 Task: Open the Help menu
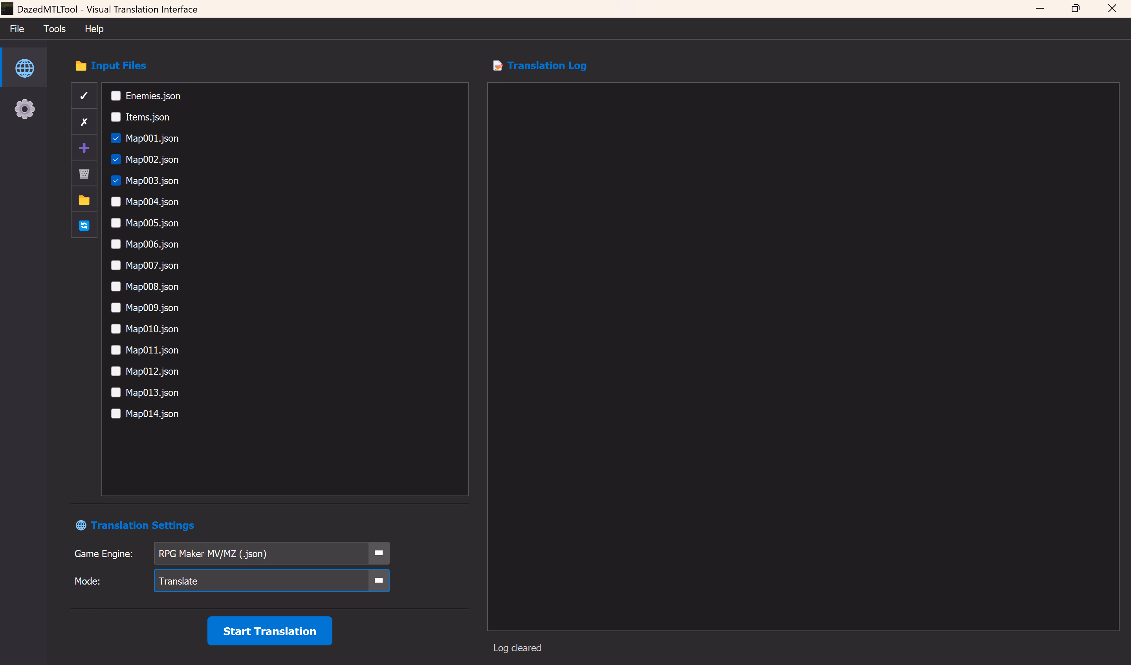tap(94, 29)
